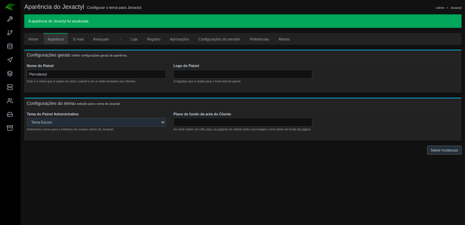Image resolution: width=465 pixels, height=225 pixels.
Task: Click the 'Configurações gerais' section heading
Action: 48,55
